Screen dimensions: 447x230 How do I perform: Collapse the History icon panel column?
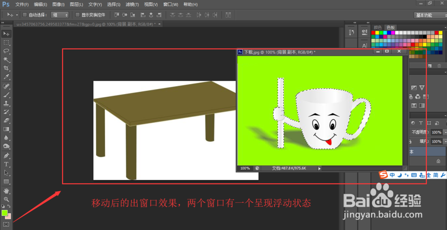coord(355,22)
